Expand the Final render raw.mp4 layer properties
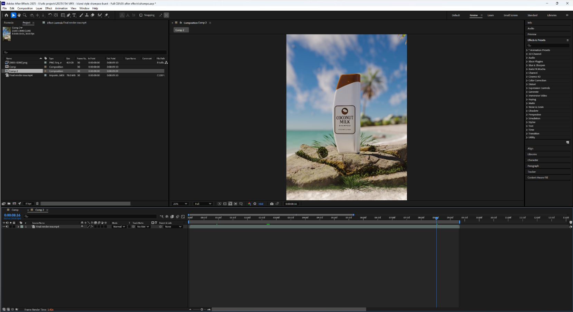 tap(18, 227)
